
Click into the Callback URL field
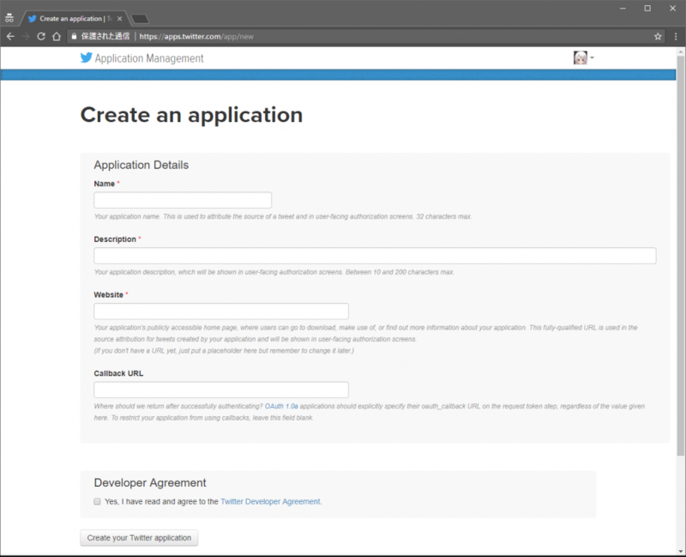click(x=221, y=390)
